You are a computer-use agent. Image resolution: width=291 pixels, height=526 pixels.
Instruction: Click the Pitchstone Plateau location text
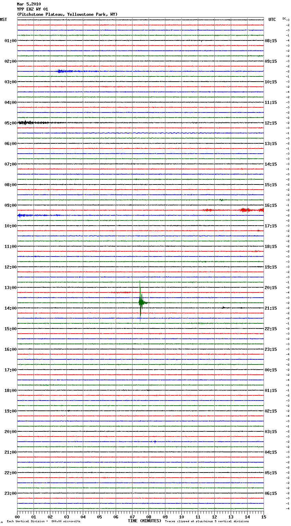(x=67, y=14)
